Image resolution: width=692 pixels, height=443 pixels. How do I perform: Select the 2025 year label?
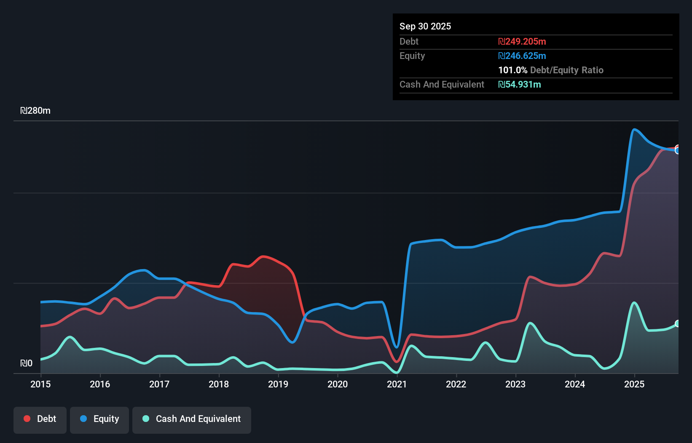(x=635, y=384)
